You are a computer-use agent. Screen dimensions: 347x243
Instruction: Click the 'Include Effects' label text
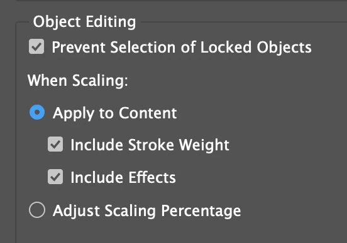point(123,177)
